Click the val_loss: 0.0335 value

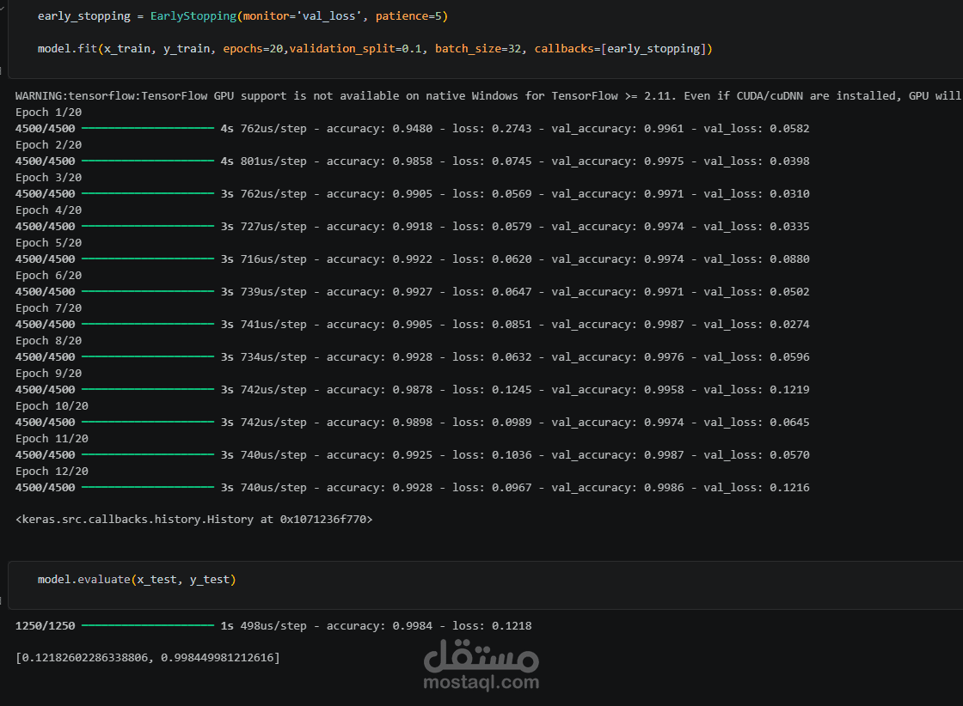click(x=757, y=227)
